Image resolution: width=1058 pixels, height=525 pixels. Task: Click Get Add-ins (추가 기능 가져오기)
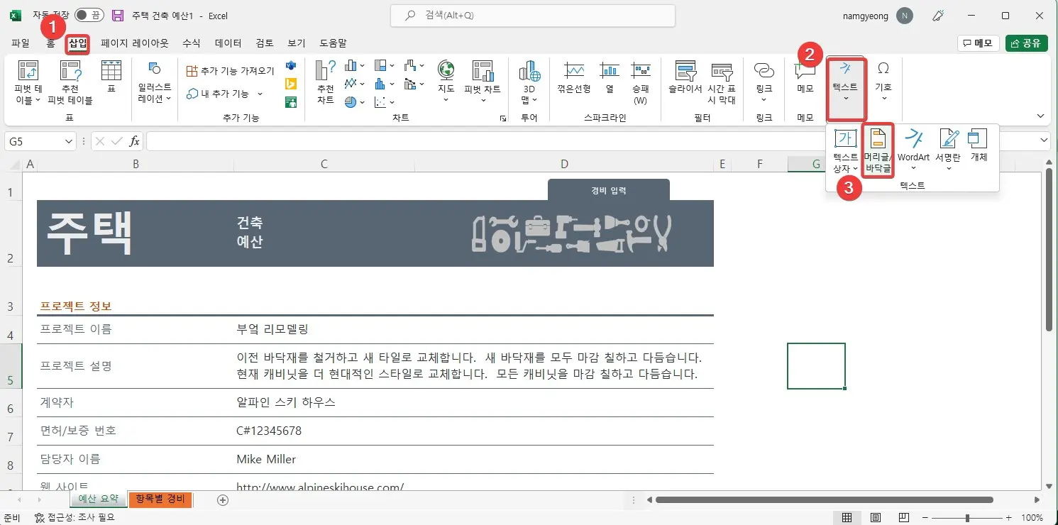tap(230, 71)
